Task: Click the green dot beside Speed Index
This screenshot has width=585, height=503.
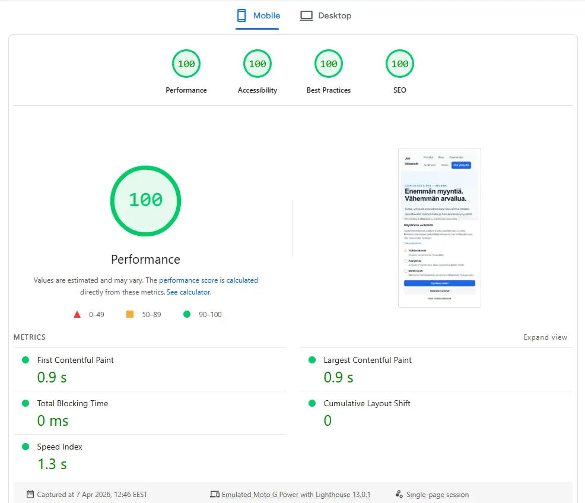Action: point(24,446)
